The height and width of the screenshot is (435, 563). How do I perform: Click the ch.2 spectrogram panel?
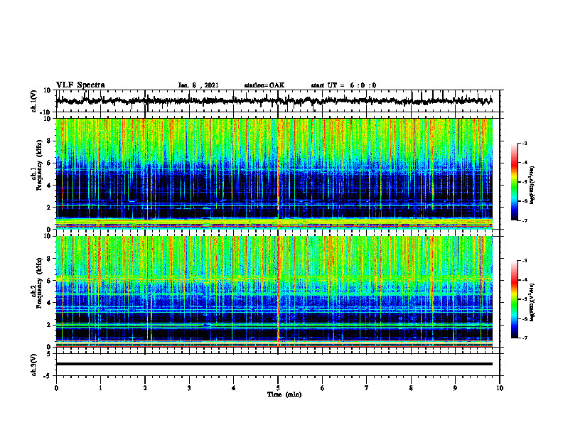tap(274, 291)
